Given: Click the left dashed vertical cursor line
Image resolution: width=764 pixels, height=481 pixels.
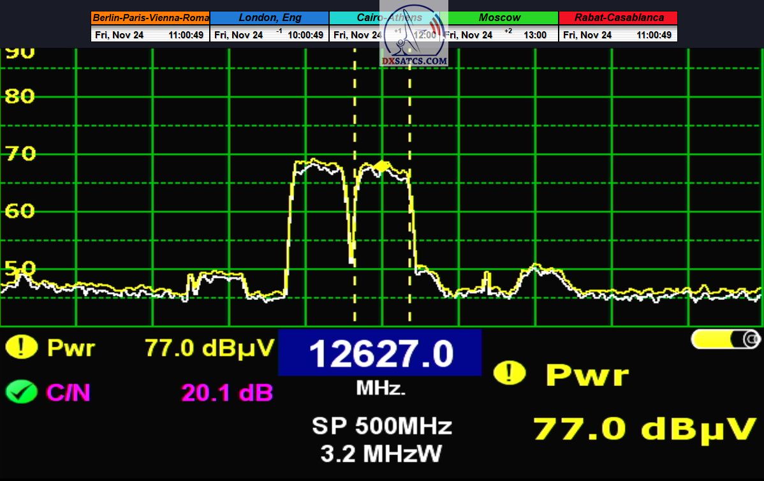Looking at the screenshot, I should point(355,191).
